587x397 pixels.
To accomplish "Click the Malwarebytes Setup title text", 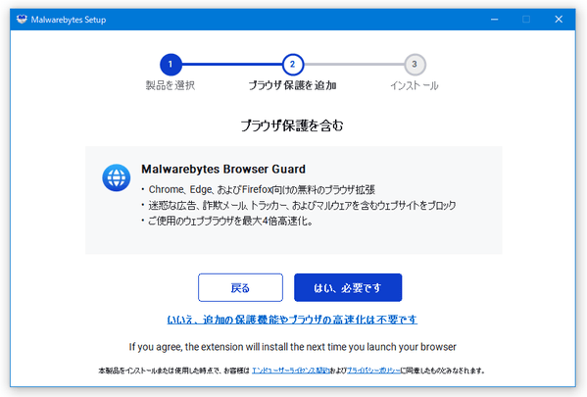I will click(69, 20).
